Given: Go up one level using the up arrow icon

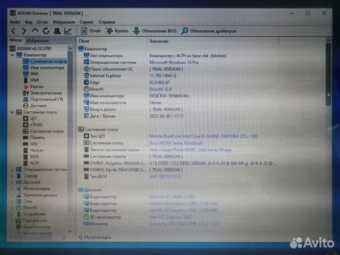Looking at the screenshot, I should pyautogui.click(x=35, y=31).
